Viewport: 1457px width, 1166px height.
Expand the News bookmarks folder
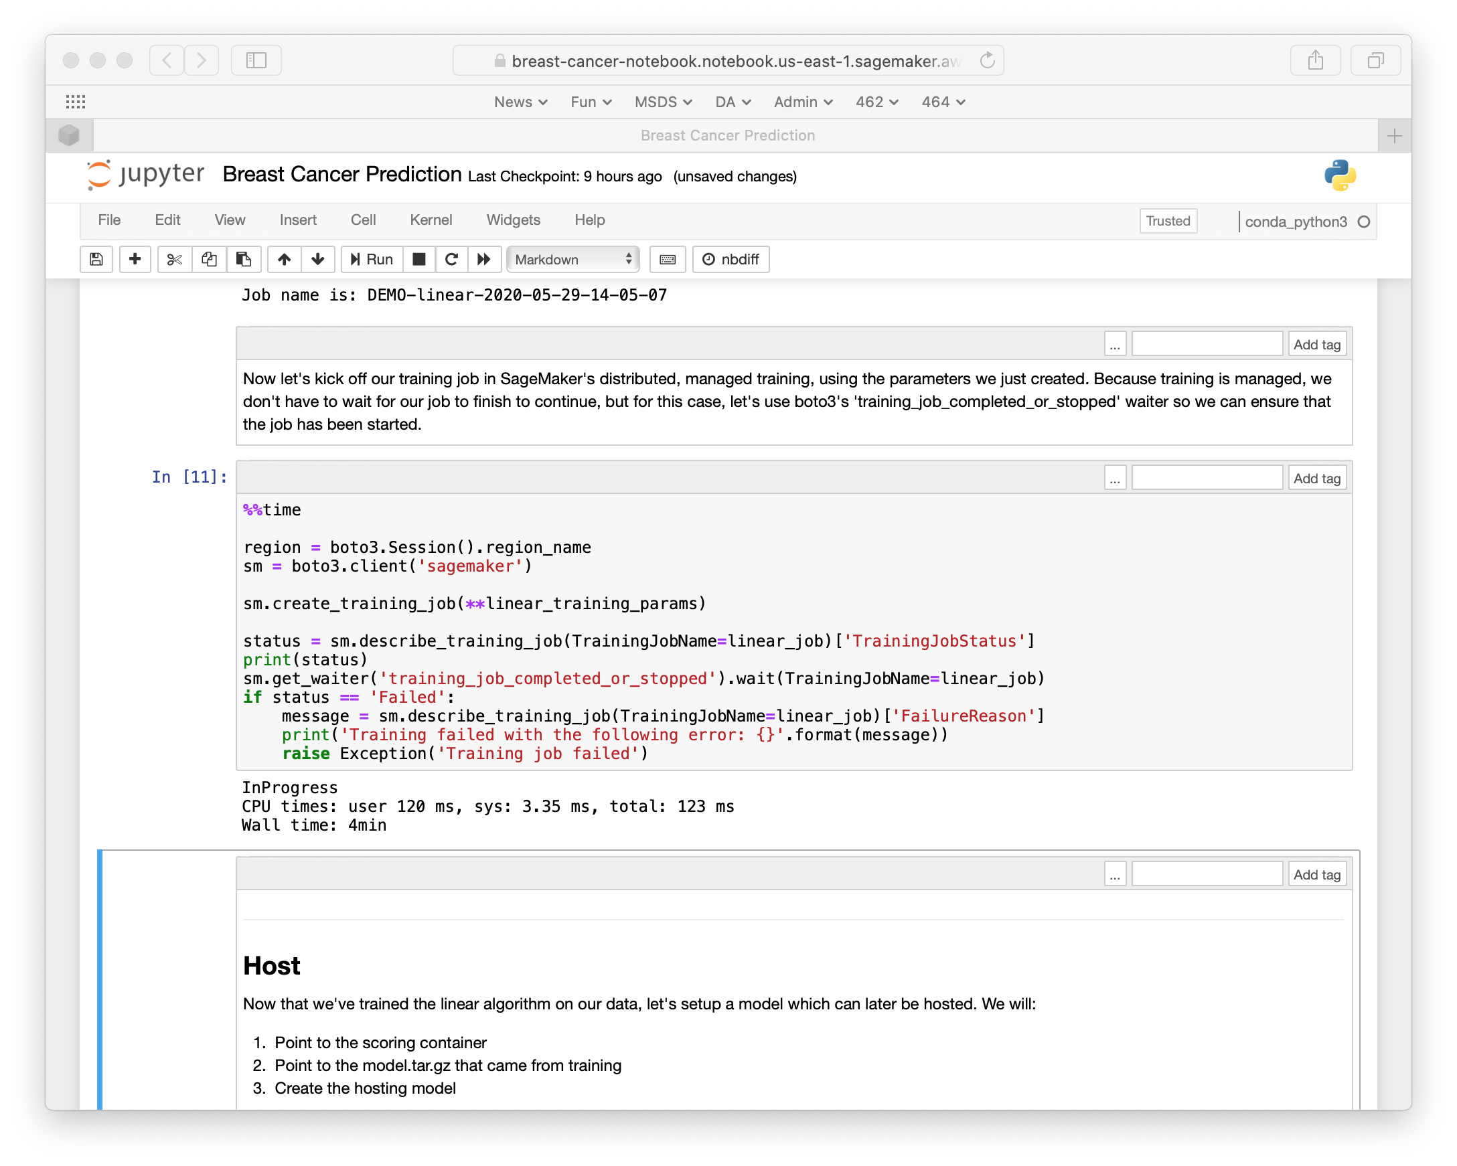tap(520, 102)
